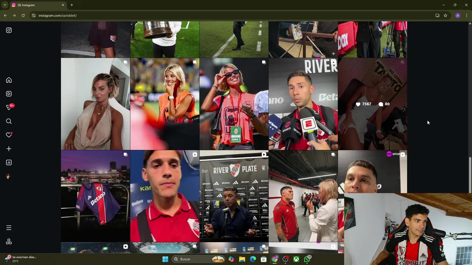Screen dimensions: 472x265
Task: Open weather widget showing 25°C
Action: coord(21,259)
